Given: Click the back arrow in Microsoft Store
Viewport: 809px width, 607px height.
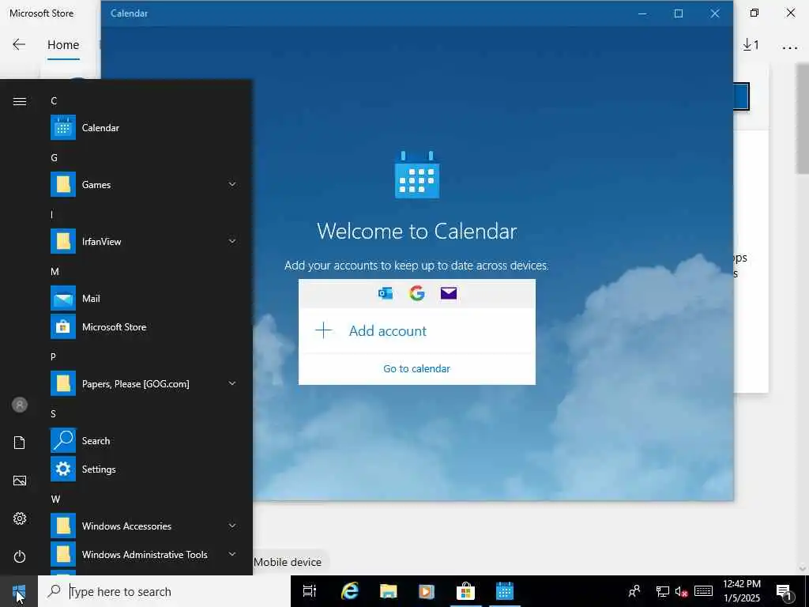Looking at the screenshot, I should [x=19, y=44].
